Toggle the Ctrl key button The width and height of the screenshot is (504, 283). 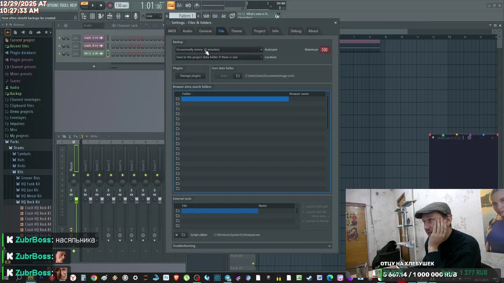tap(215, 16)
